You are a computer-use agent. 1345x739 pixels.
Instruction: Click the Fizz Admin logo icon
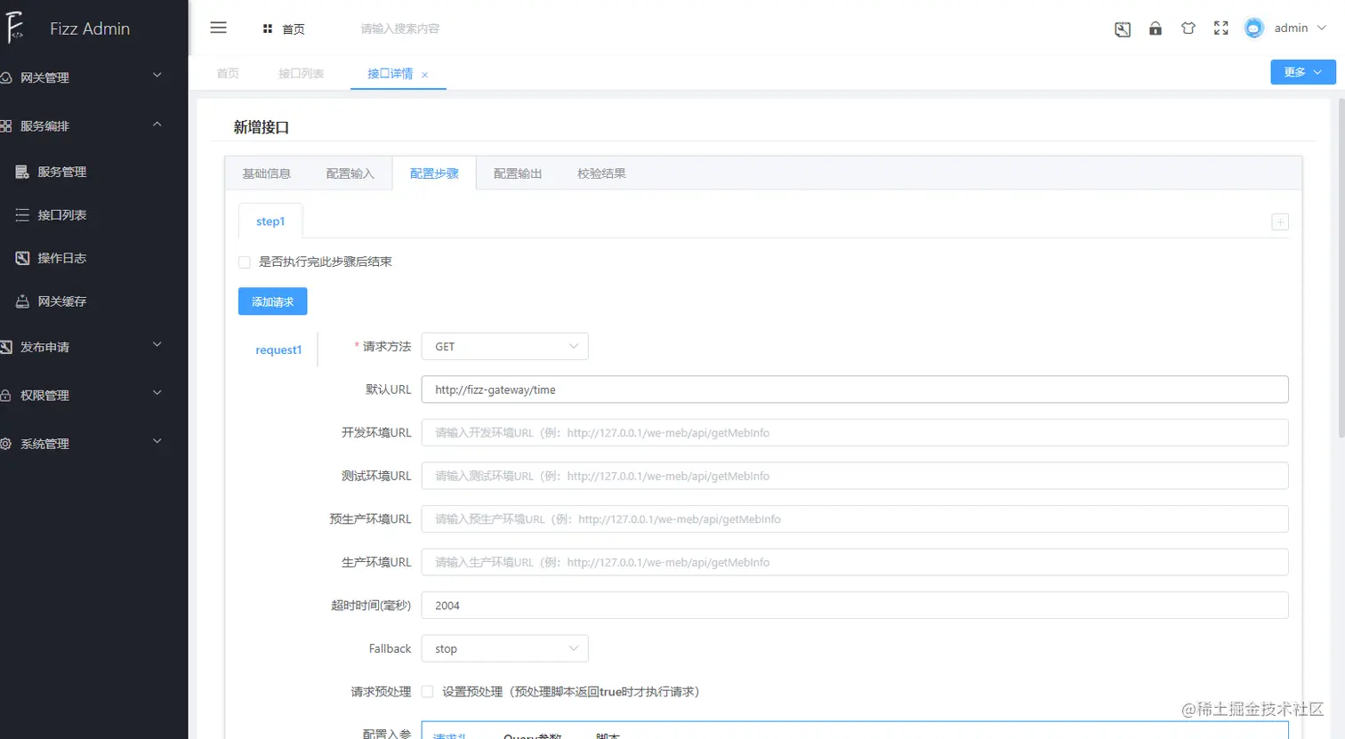14,28
